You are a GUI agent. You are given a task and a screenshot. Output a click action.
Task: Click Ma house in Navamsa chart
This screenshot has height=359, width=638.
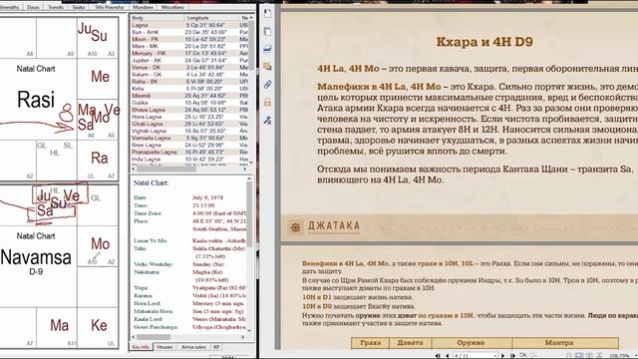point(57,328)
